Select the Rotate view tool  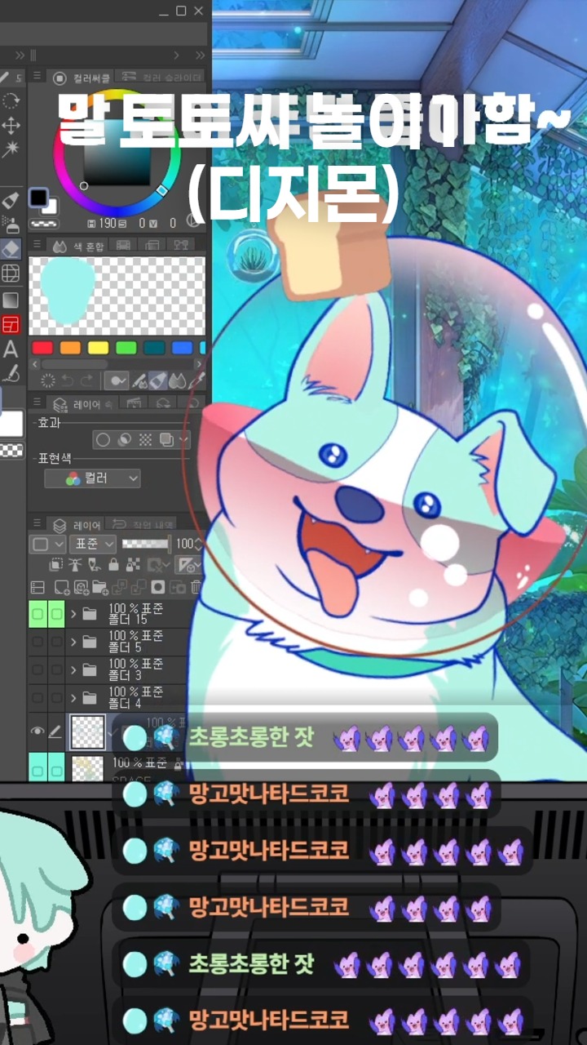pos(11,100)
